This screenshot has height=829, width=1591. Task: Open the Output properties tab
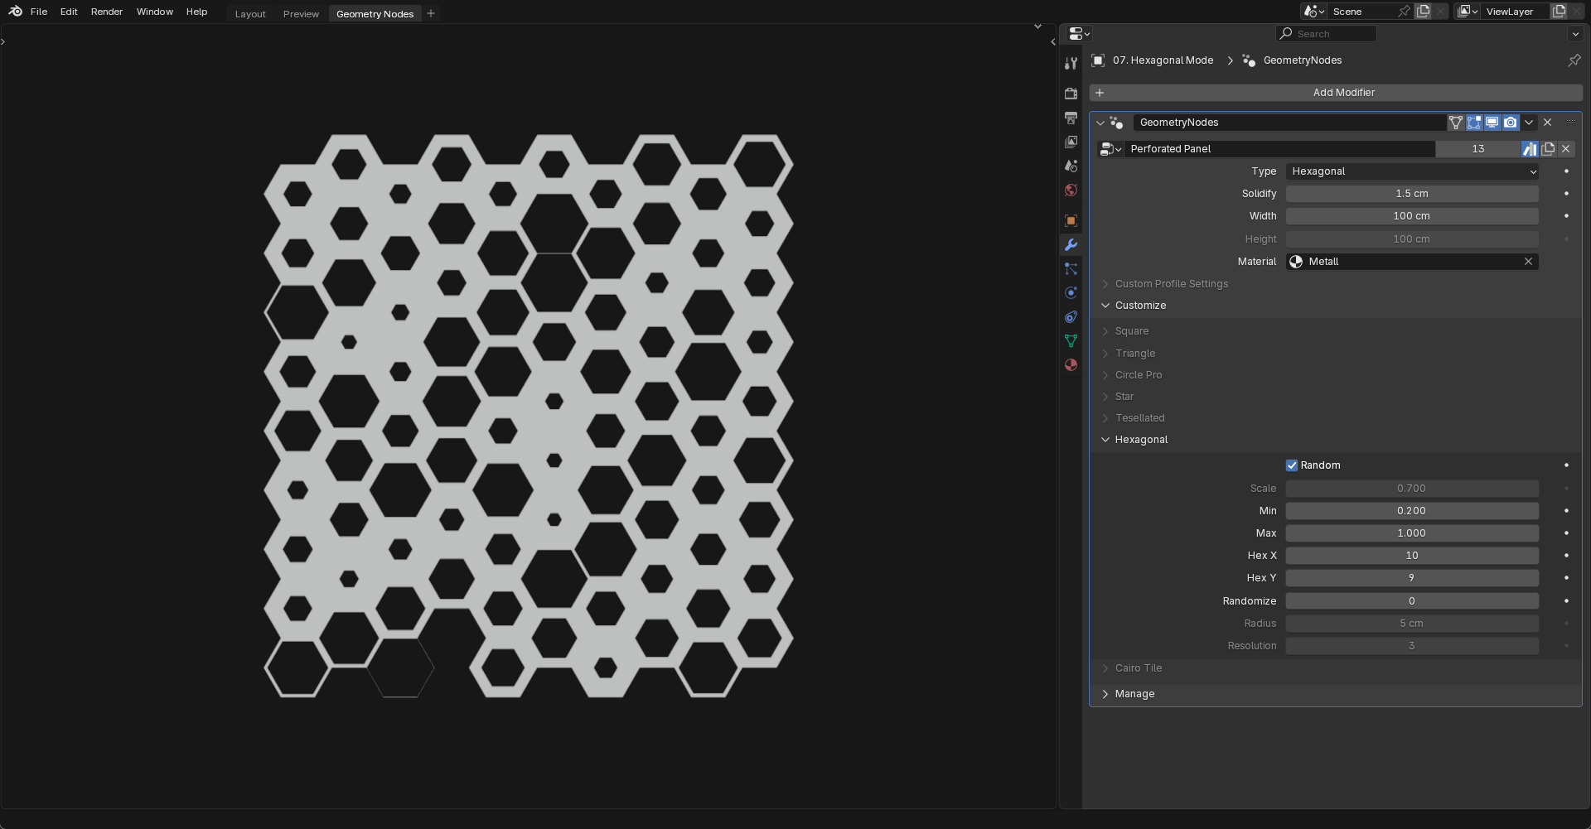[x=1071, y=118]
